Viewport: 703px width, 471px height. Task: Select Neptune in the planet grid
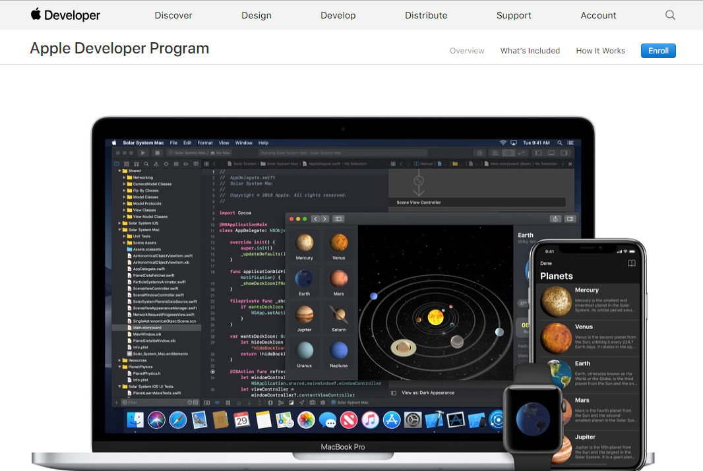point(338,354)
